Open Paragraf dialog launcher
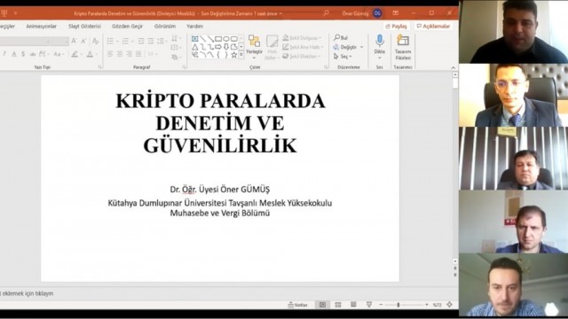This screenshot has height=319, width=568. [185, 67]
